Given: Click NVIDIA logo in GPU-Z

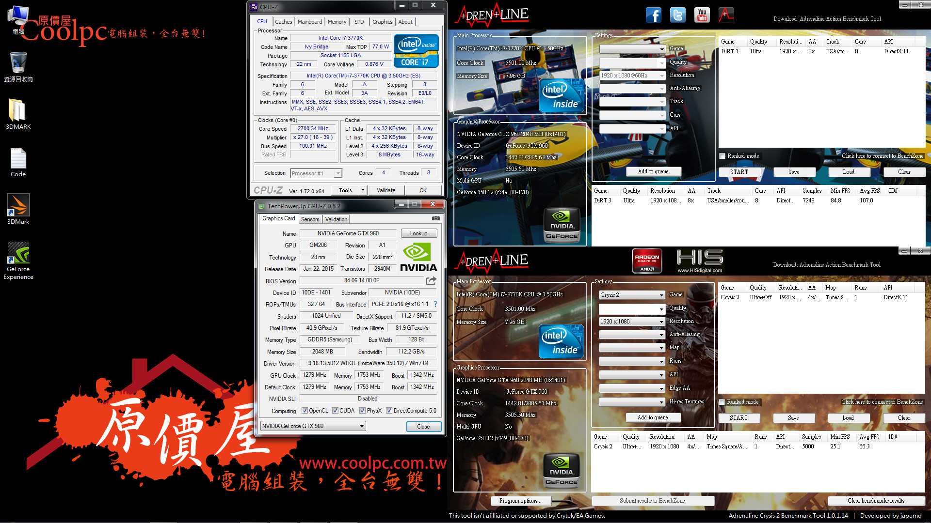Looking at the screenshot, I should point(418,257).
